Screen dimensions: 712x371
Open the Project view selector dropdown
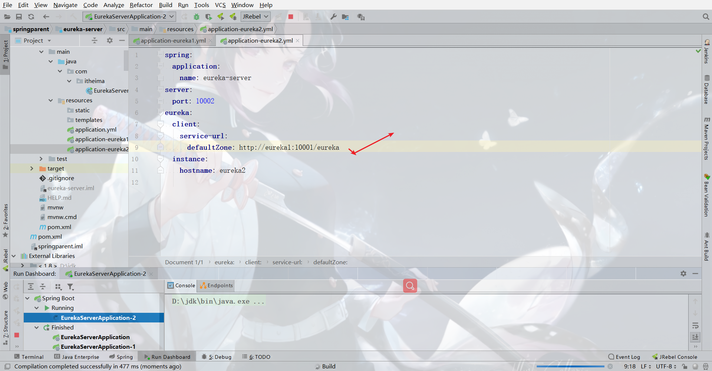pyautogui.click(x=37, y=40)
